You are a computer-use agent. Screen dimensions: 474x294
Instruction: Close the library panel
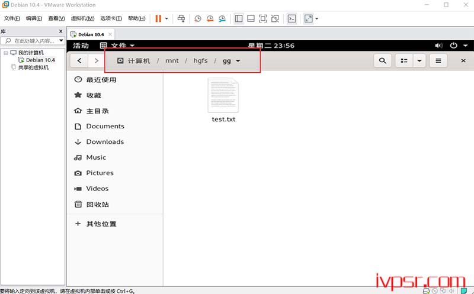click(x=61, y=31)
